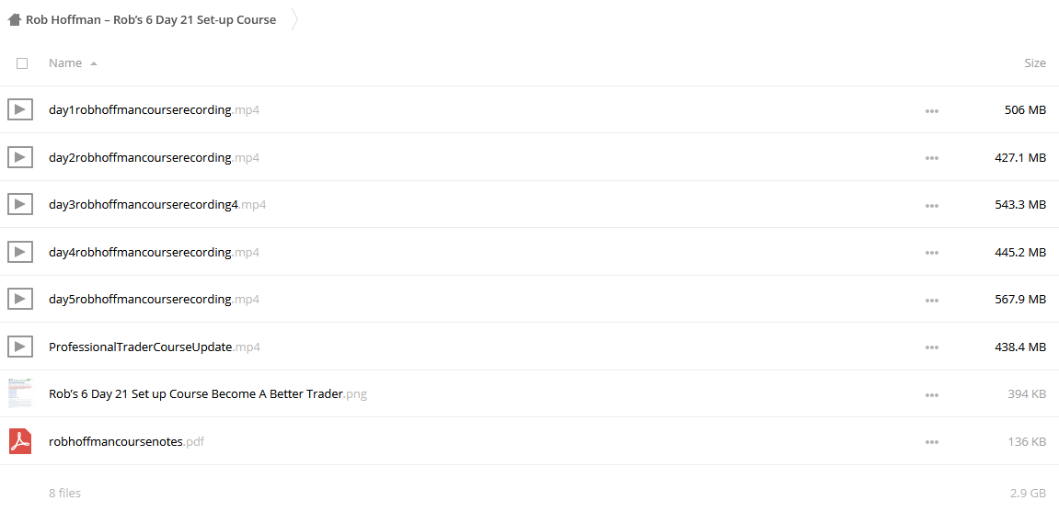Image resolution: width=1059 pixels, height=512 pixels.
Task: Click the PDF icon for robhoffmancoursenotes
Action: (20, 441)
